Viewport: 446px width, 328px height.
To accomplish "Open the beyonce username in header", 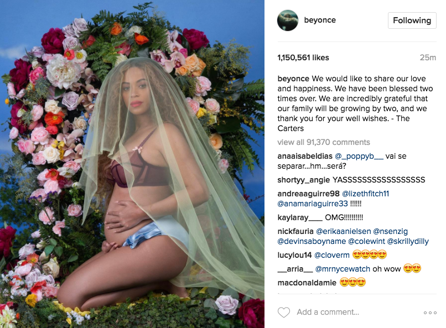I will click(320, 20).
